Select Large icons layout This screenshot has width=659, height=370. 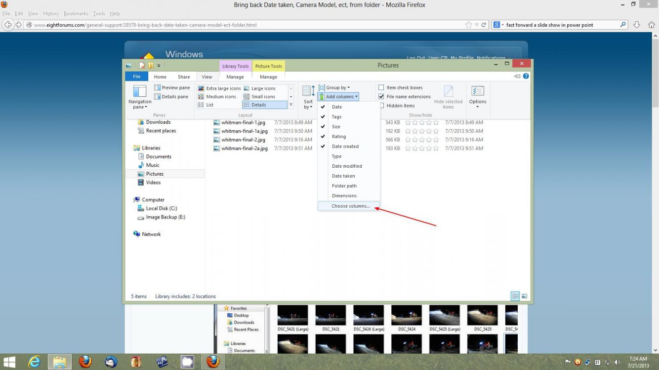click(x=260, y=88)
